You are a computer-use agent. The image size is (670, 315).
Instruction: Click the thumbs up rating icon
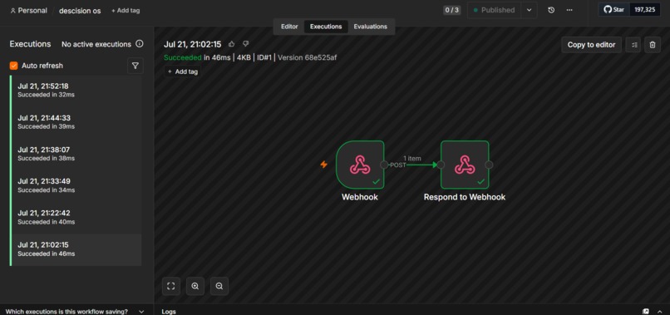232,44
